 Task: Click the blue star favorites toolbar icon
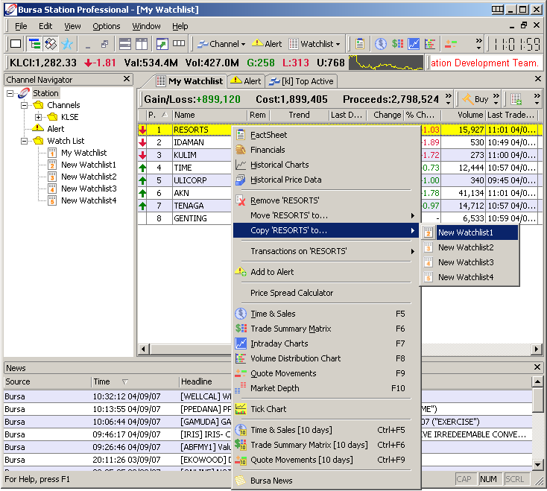coord(66,44)
